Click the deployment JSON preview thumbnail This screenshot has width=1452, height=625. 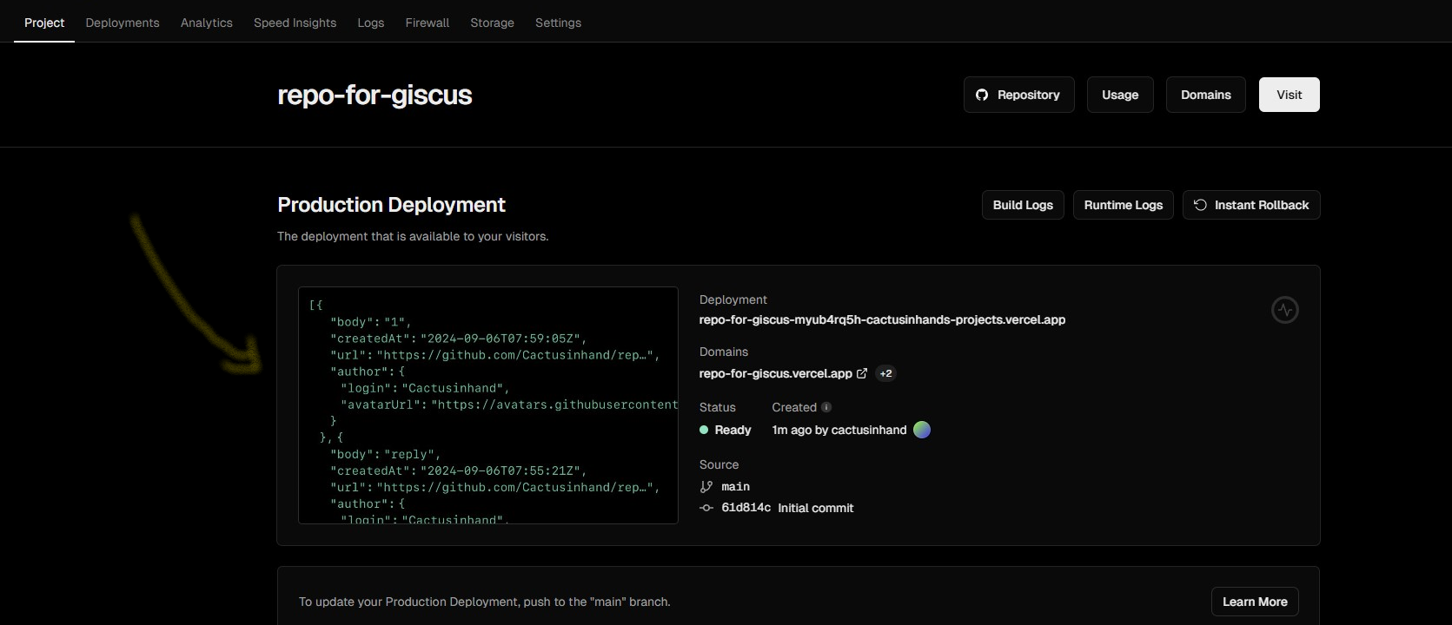[x=487, y=405]
